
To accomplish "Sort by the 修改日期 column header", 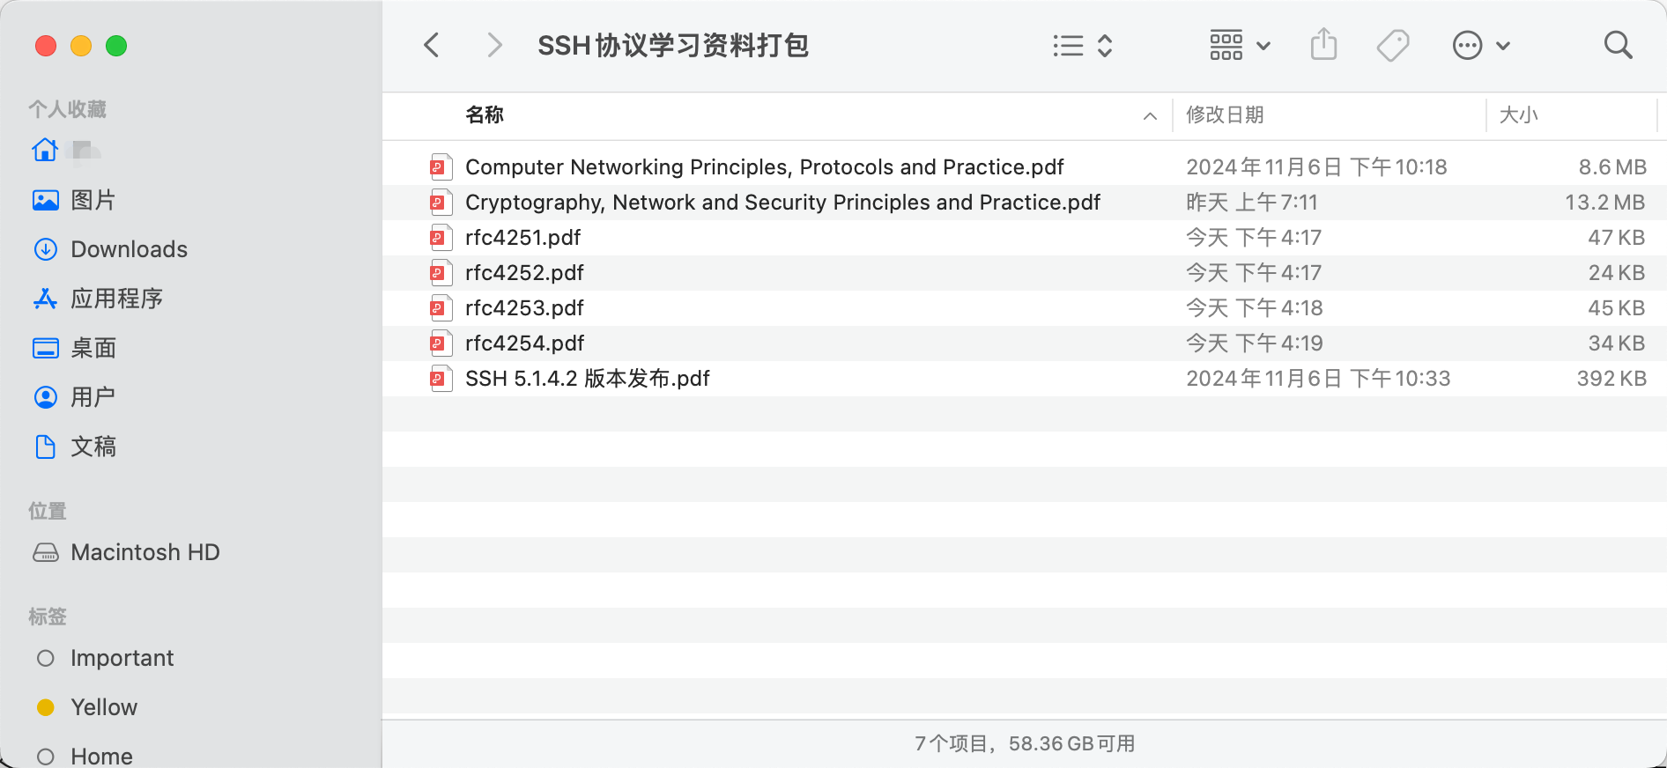I will 1225,114.
